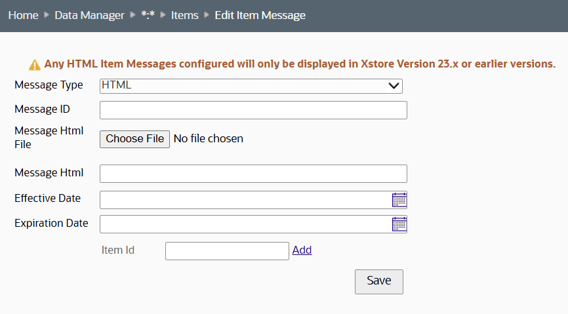Click the Add link
Image resolution: width=568 pixels, height=314 pixels.
tap(302, 250)
